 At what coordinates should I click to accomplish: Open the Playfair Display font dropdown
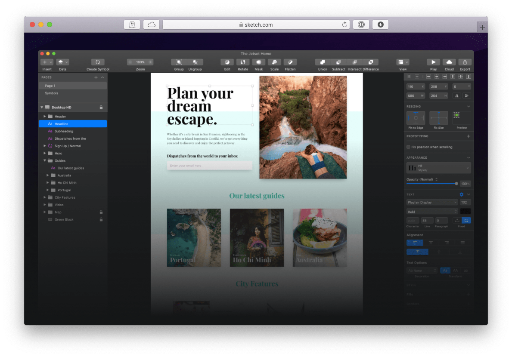tap(432, 202)
